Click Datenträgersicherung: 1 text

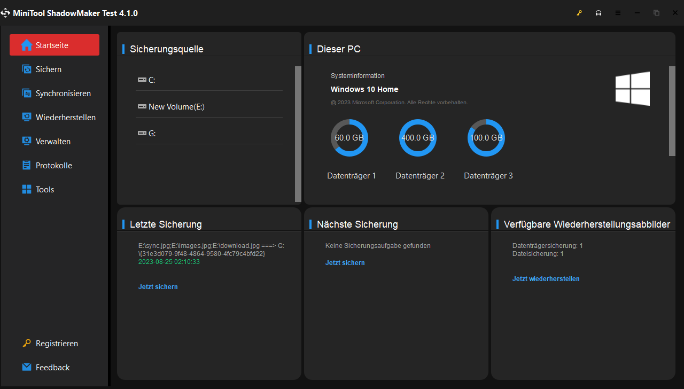[548, 246]
